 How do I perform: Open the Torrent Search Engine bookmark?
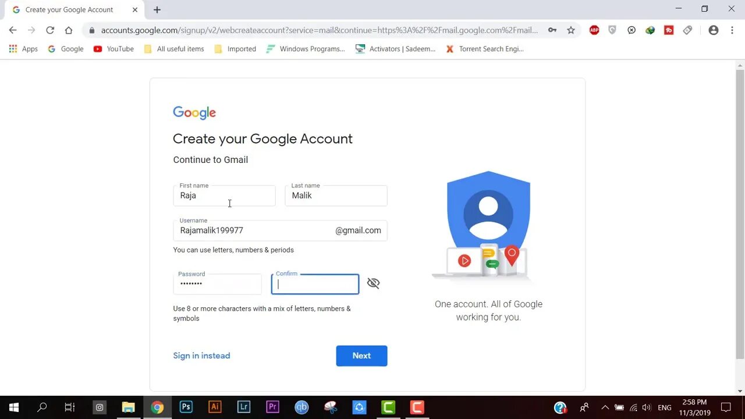point(485,49)
